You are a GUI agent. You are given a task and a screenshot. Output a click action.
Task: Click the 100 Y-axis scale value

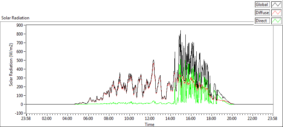click(20, 95)
